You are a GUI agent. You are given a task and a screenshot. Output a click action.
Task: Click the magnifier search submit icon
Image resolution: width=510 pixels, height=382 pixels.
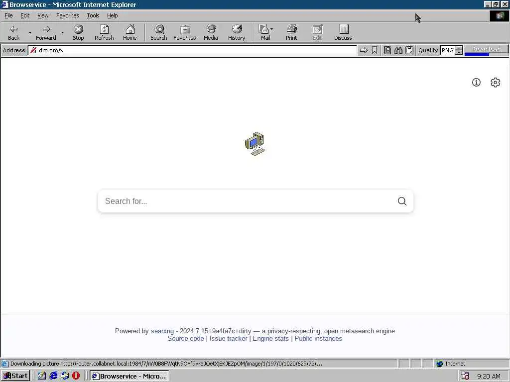(402, 201)
